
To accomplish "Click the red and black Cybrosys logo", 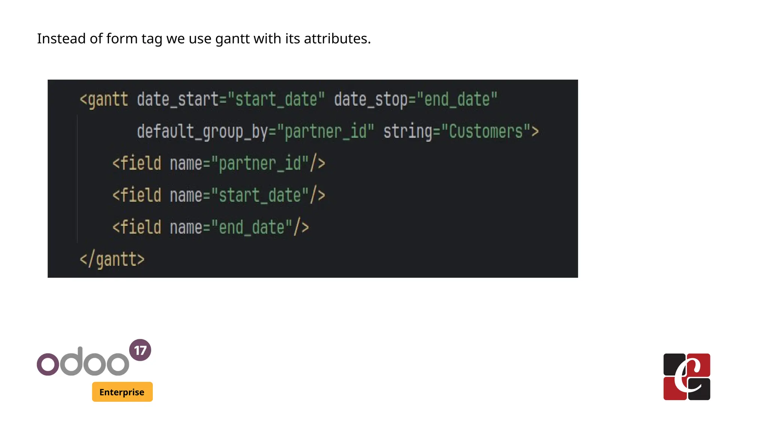I will 687,377.
